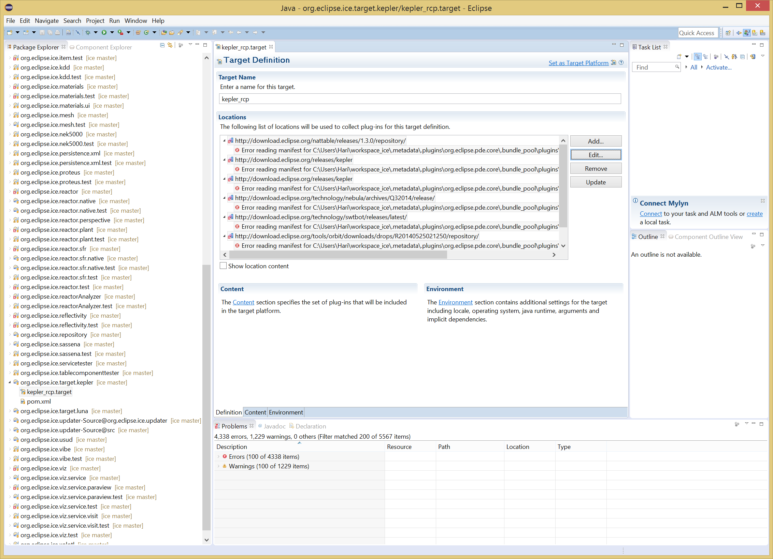
Task: Click Link with Editor in Package Explorer
Action: (x=170, y=45)
